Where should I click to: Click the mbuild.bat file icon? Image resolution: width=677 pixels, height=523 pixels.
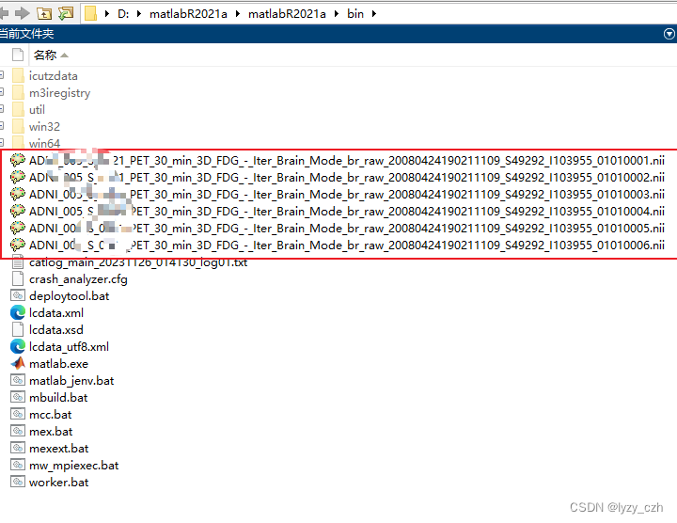pos(18,397)
